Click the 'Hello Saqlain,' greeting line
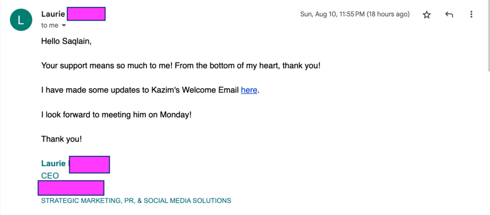Viewport: 490px width, 215px height. pyautogui.click(x=66, y=41)
